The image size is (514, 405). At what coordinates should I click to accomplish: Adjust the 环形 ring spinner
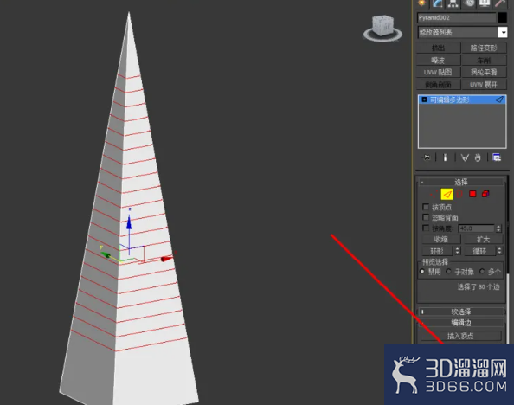457,251
